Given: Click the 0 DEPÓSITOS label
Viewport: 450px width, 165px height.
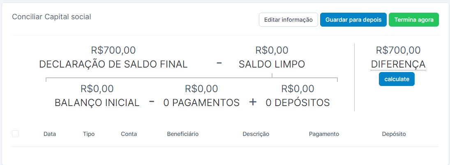Looking at the screenshot, I should tap(298, 103).
